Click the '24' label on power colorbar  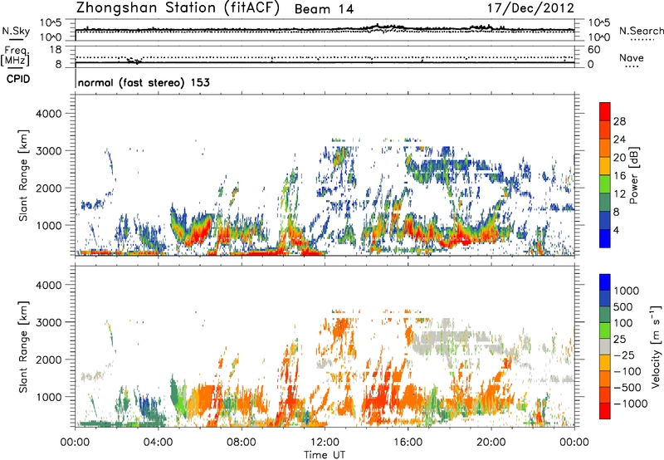click(x=619, y=139)
